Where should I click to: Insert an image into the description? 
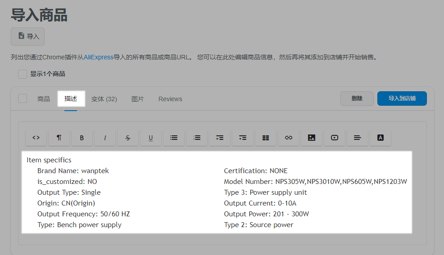point(312,138)
